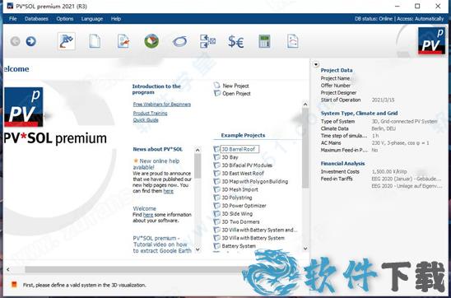This screenshot has width=451, height=298.
Task: Select the 3D Villa with Battery System example
Action: coord(253,238)
